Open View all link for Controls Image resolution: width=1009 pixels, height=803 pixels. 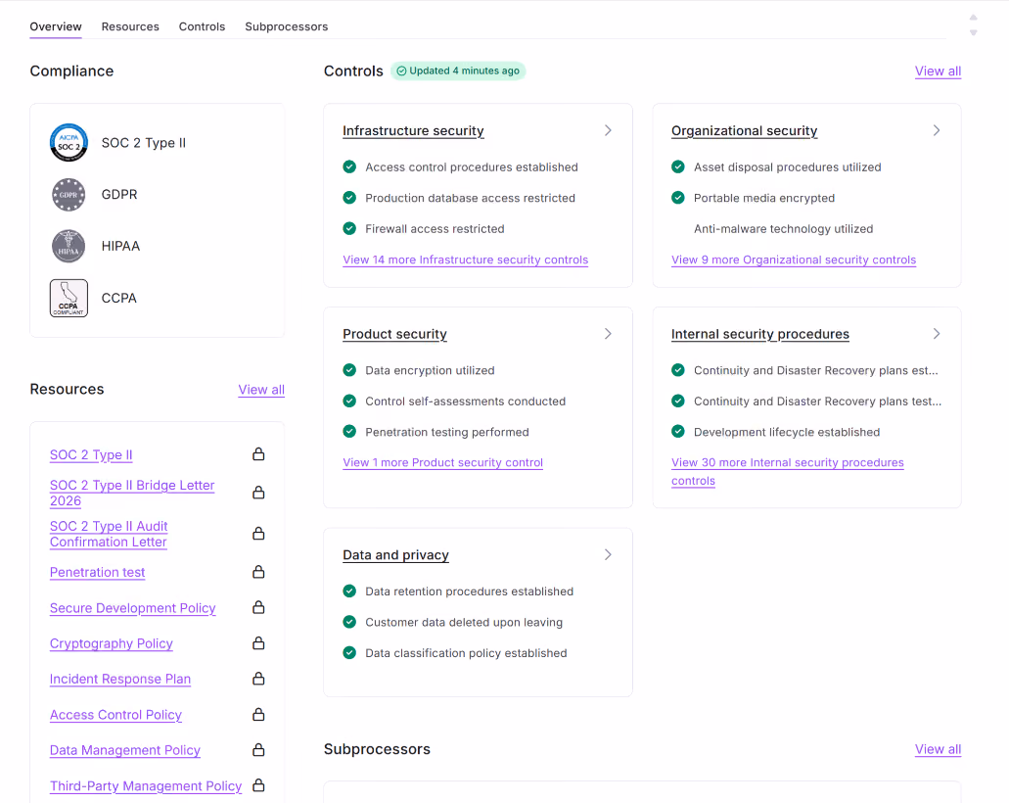click(938, 71)
